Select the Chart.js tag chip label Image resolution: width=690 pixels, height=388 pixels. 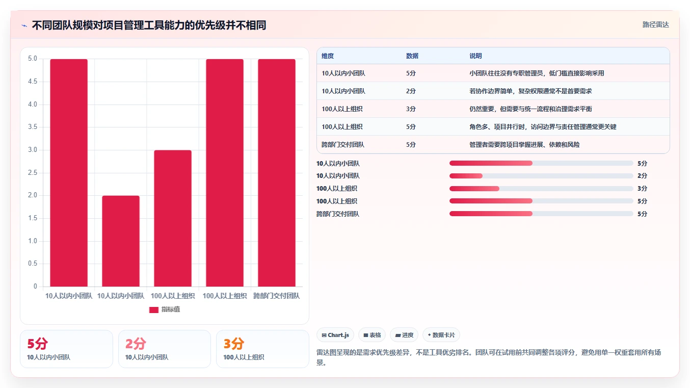tap(338, 335)
